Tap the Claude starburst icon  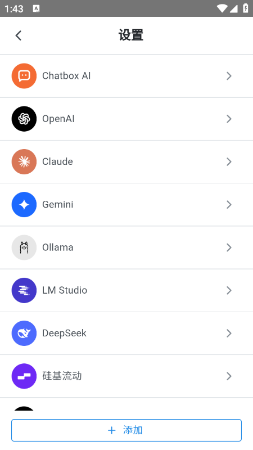tap(24, 161)
